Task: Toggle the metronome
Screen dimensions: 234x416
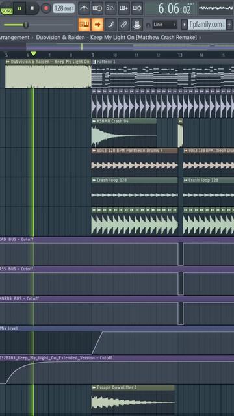Action: 84,8
